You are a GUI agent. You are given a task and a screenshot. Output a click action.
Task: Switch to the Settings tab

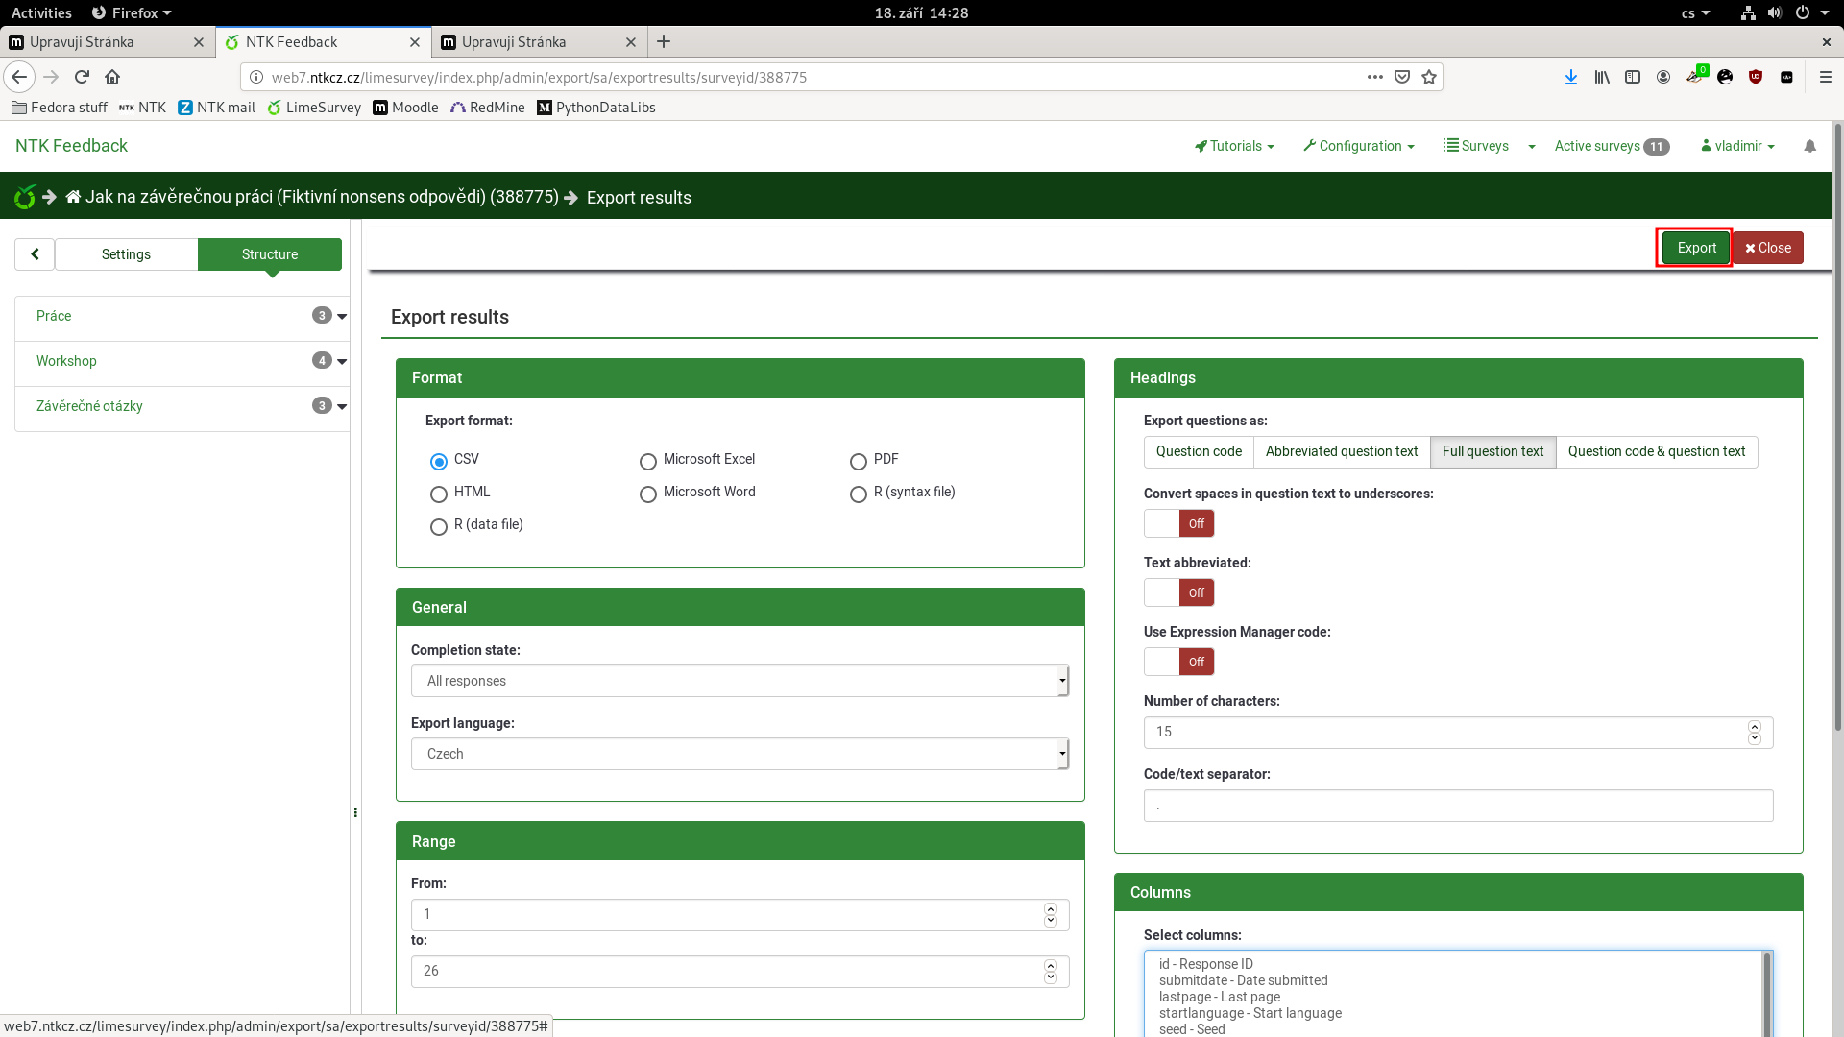[126, 254]
